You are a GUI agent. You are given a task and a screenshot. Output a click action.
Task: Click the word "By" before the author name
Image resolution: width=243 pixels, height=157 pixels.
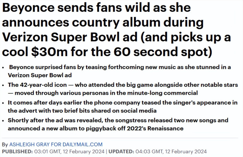(x=5, y=144)
